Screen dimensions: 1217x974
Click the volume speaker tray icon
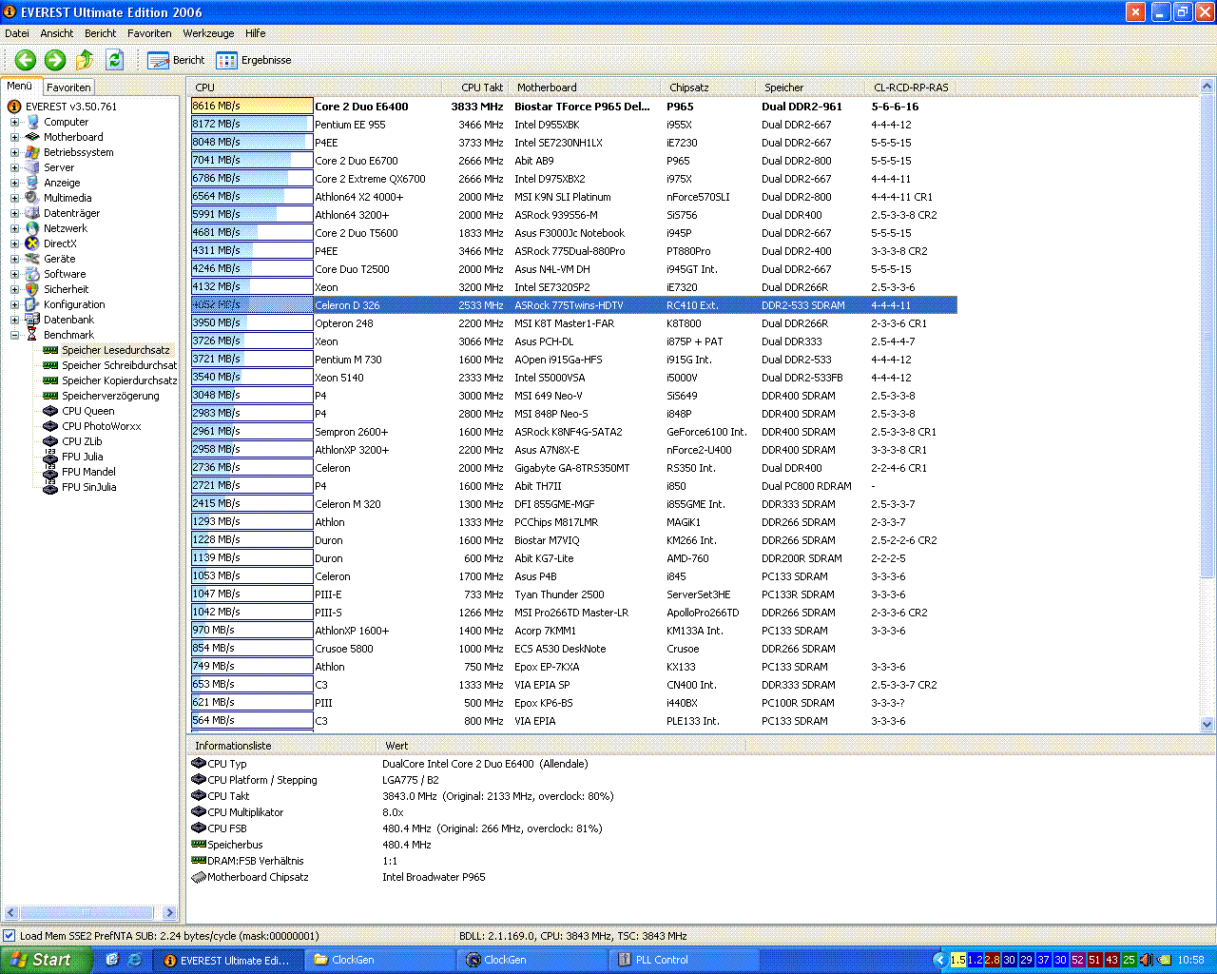click(1146, 960)
